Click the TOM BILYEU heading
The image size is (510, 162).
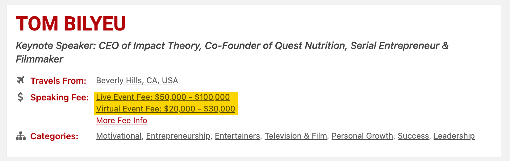tap(71, 24)
